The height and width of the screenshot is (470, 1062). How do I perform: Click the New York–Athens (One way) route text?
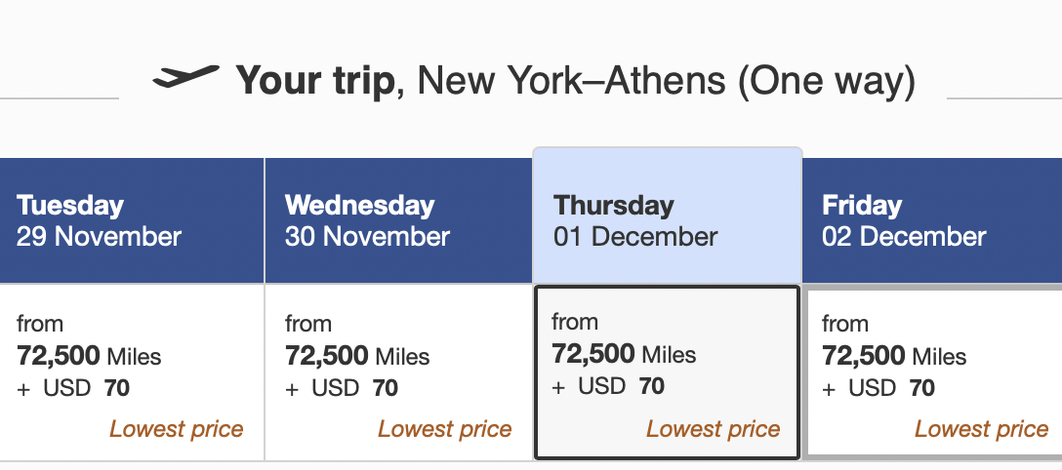point(667,81)
